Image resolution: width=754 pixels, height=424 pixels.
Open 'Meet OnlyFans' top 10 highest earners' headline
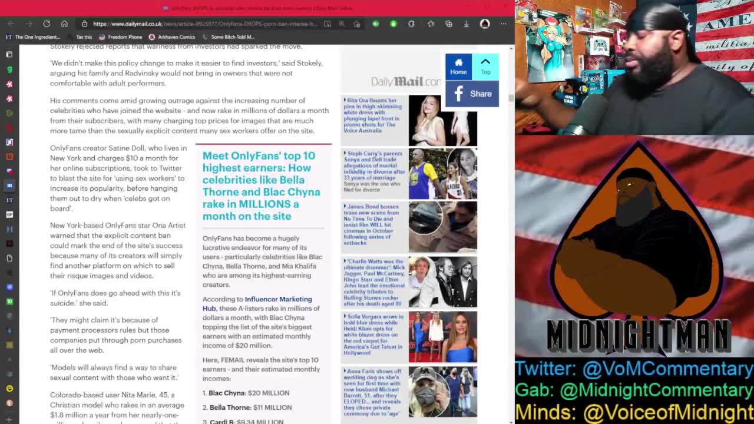262,185
